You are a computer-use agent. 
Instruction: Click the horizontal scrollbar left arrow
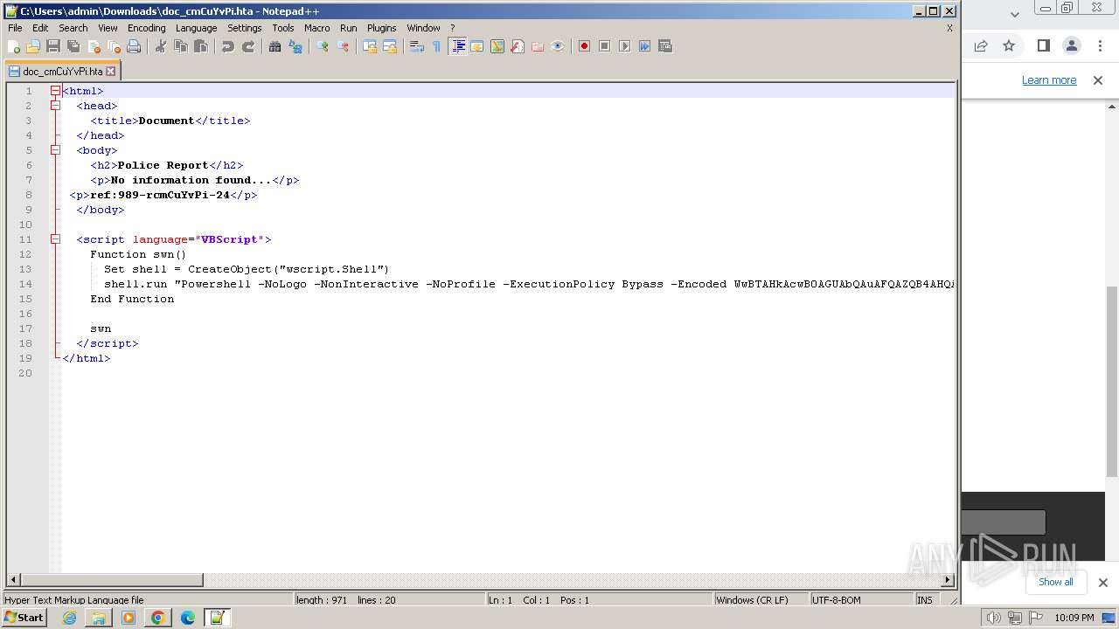pyautogui.click(x=13, y=580)
